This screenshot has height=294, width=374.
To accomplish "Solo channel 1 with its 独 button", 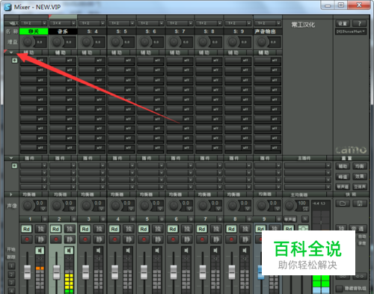I will pyautogui.click(x=40, y=229).
